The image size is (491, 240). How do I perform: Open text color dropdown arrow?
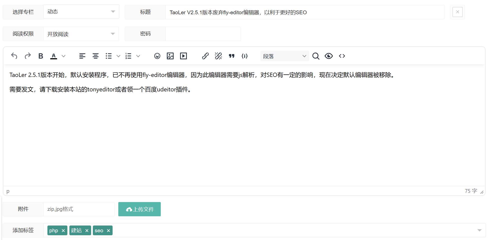point(63,56)
